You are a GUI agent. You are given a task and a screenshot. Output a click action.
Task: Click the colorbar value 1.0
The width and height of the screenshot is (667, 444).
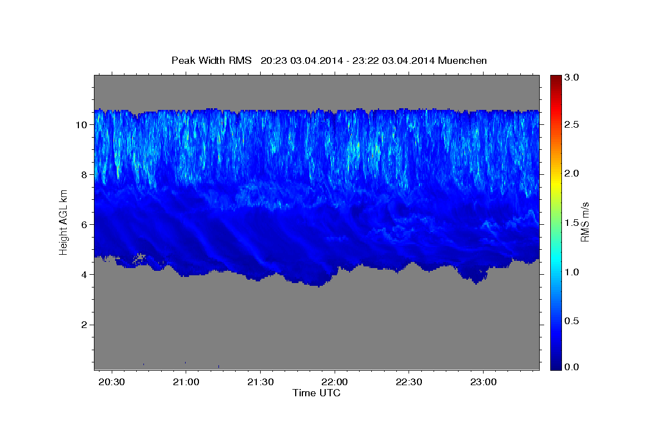571,272
